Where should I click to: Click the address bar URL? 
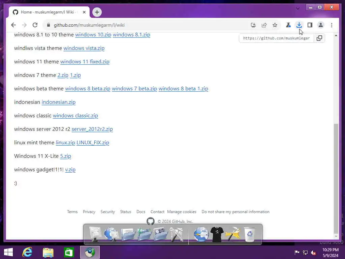pos(89,25)
